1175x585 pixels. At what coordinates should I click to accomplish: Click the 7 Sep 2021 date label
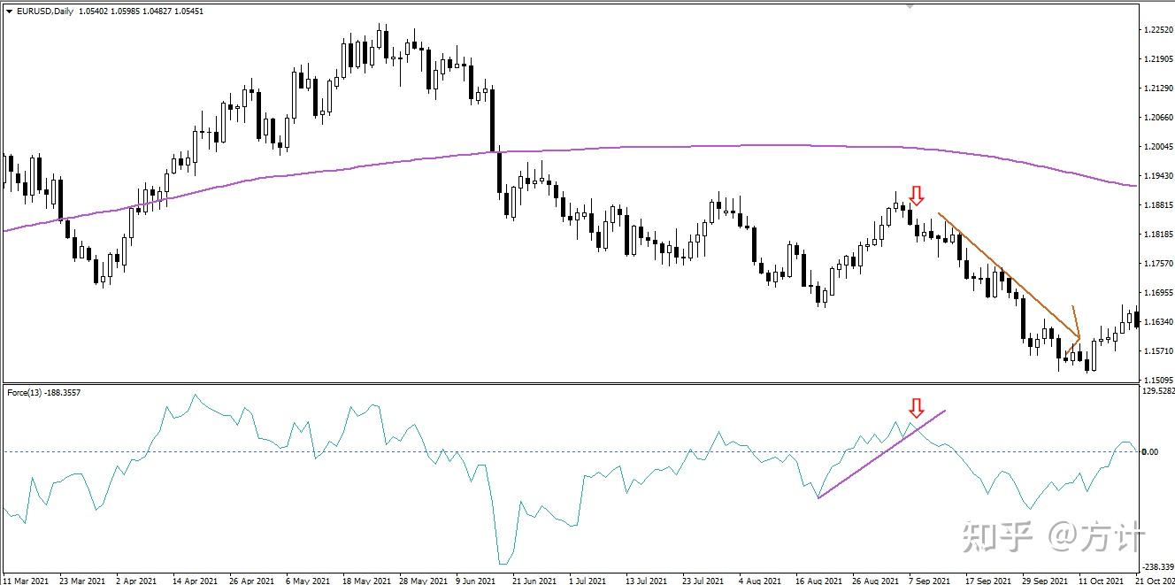931,581
